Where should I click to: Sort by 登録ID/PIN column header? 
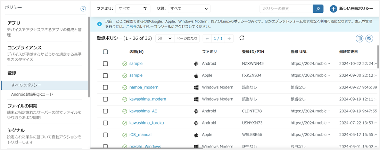tap(253, 52)
